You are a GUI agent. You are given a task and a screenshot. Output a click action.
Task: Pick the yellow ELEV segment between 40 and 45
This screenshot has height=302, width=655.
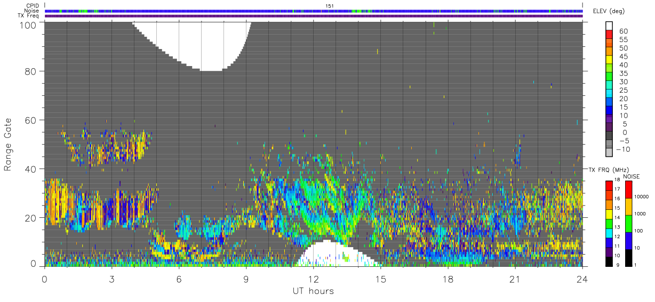coord(610,60)
